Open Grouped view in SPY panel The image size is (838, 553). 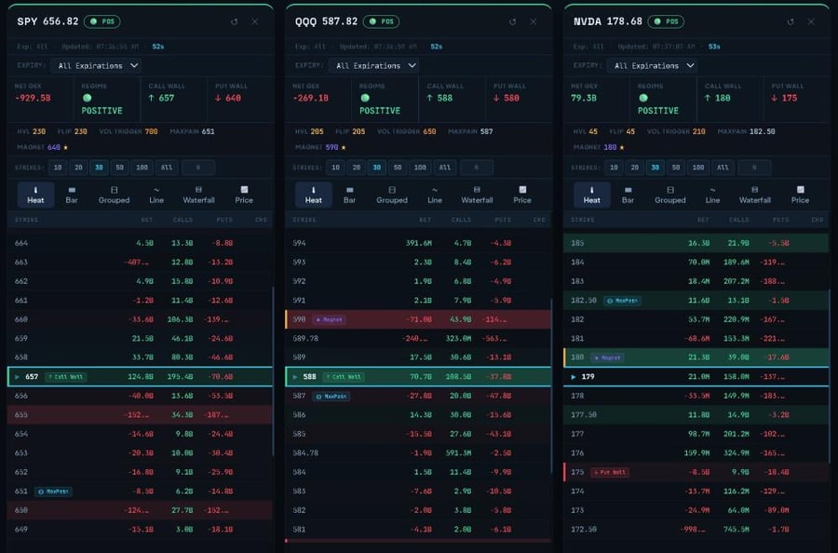(114, 195)
